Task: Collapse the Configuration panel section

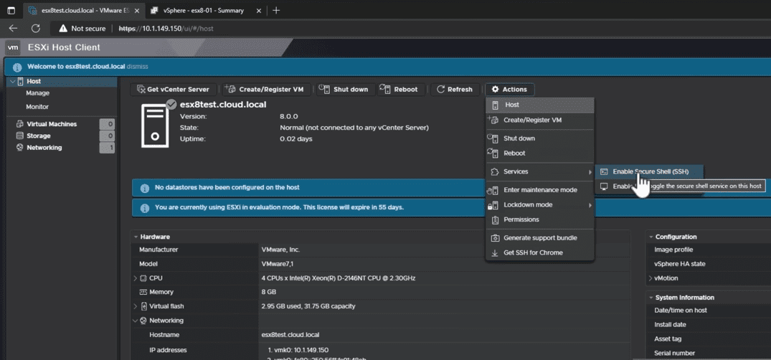Action: 651,237
